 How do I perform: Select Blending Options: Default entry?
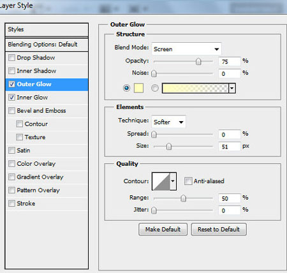tap(47, 45)
